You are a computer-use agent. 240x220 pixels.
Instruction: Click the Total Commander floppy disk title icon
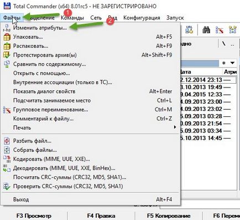7,6
